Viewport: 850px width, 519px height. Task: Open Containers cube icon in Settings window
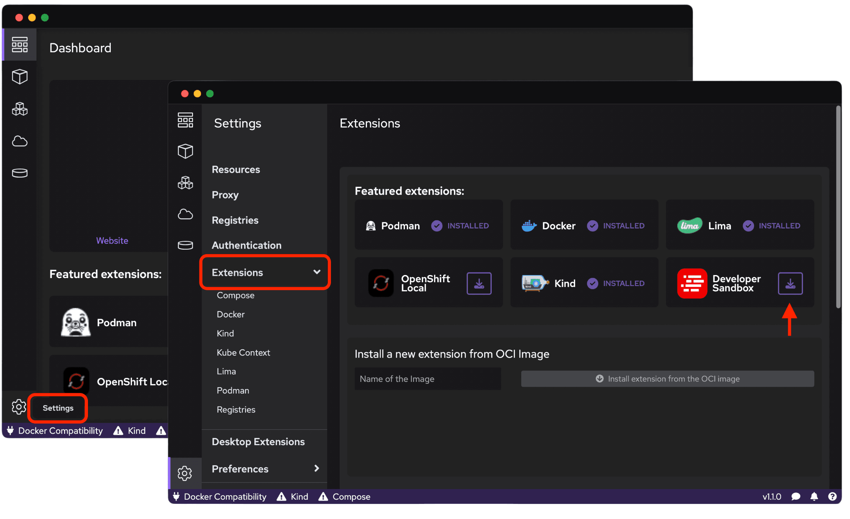[185, 151]
